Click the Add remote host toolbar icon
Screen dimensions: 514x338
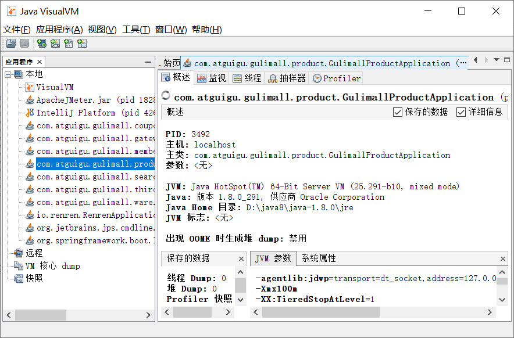click(x=42, y=43)
